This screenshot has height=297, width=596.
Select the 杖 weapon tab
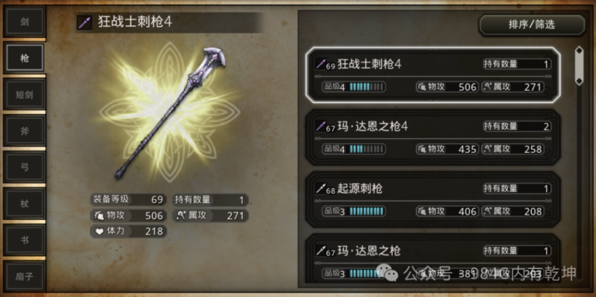pyautogui.click(x=24, y=204)
